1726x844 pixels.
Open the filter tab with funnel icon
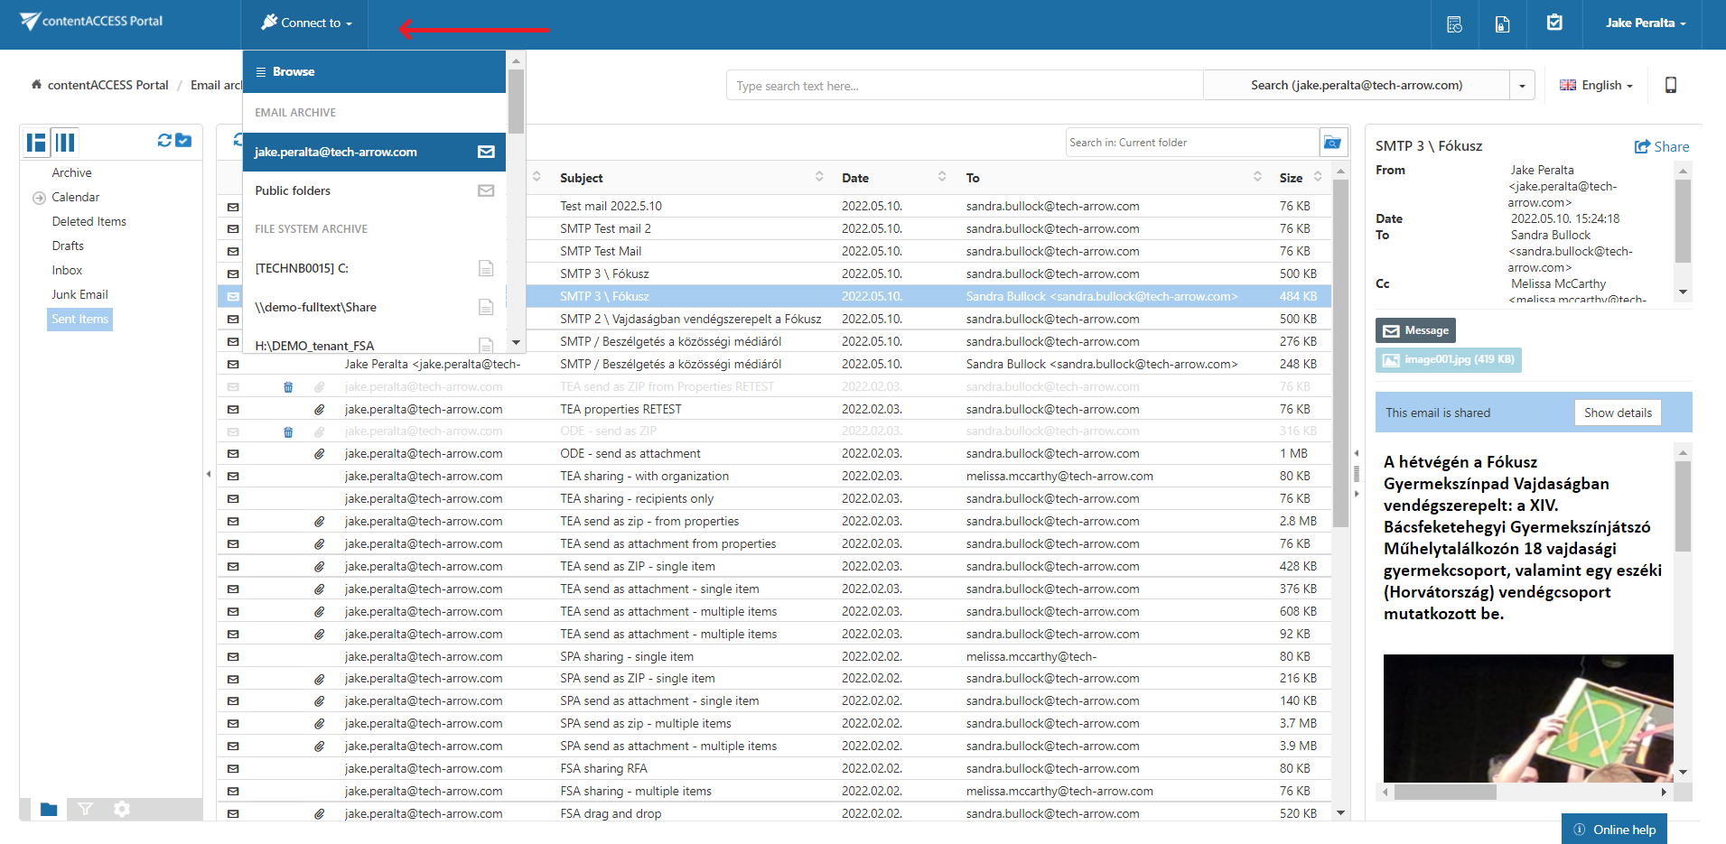[85, 809]
